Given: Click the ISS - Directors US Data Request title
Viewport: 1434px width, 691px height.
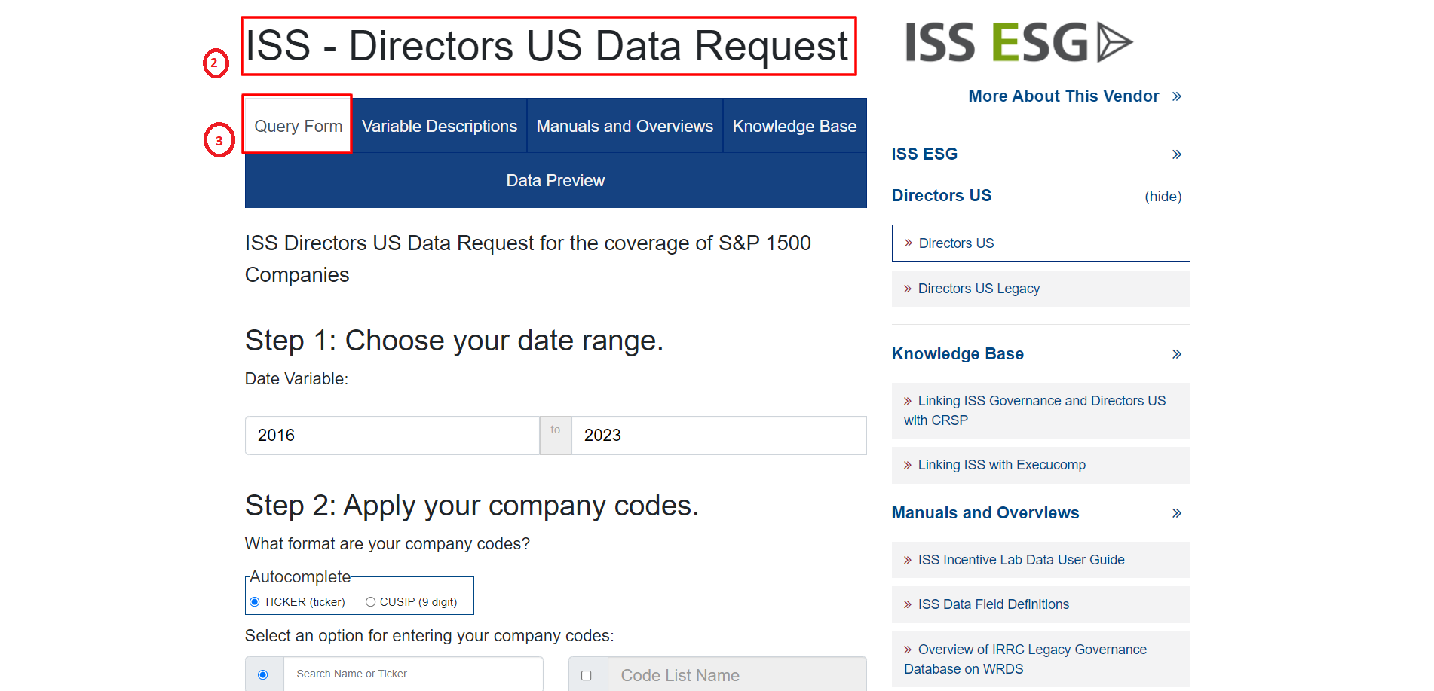Looking at the screenshot, I should tap(547, 46).
